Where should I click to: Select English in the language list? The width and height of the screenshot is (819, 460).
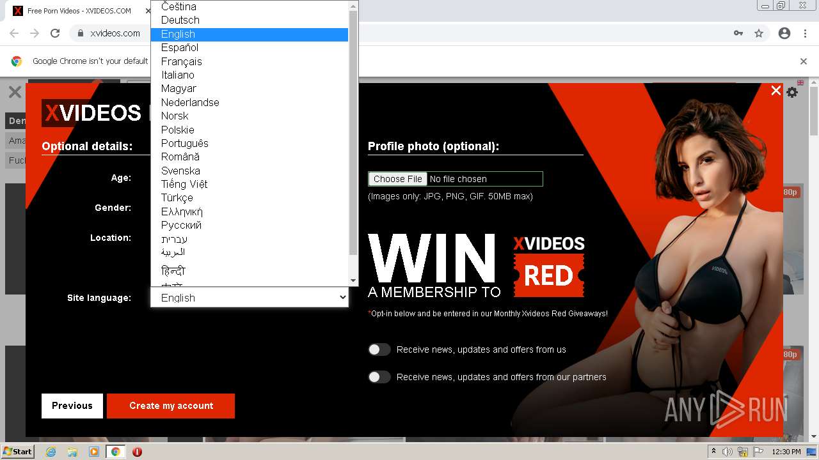[250, 34]
